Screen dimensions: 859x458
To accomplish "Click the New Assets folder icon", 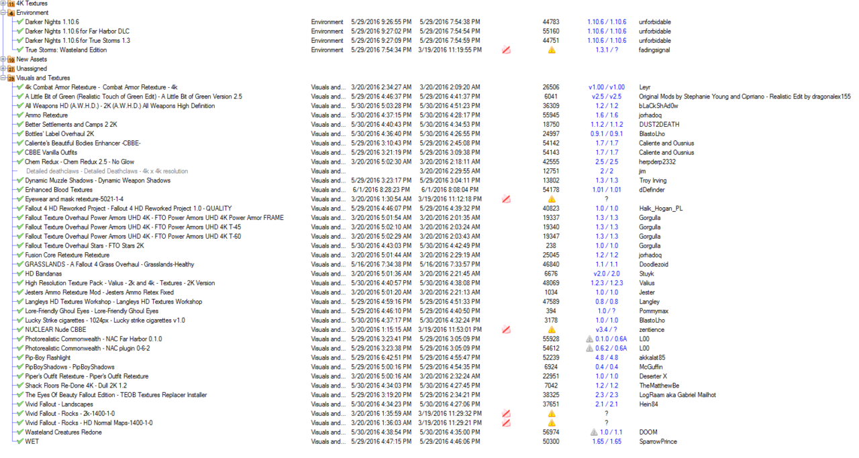I will (x=11, y=59).
